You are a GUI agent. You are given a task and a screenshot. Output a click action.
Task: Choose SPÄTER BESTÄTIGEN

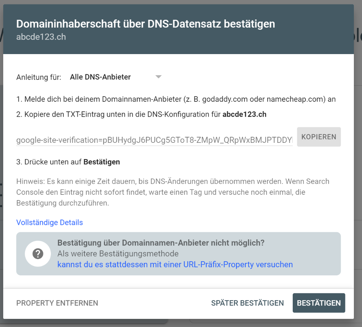(247, 303)
